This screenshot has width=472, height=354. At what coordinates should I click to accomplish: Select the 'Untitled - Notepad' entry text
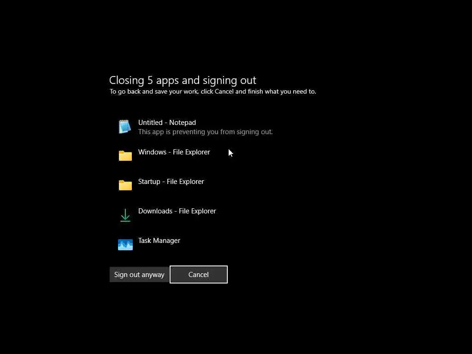167,123
